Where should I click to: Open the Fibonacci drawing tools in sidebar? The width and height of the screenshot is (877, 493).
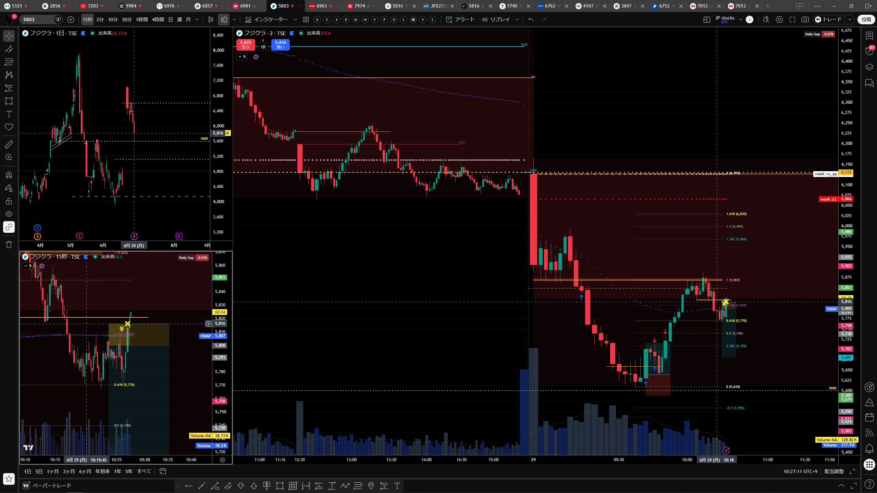click(9, 62)
